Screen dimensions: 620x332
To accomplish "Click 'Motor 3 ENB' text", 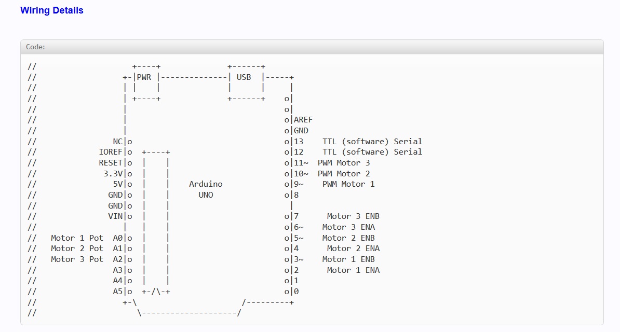I will 353,216.
